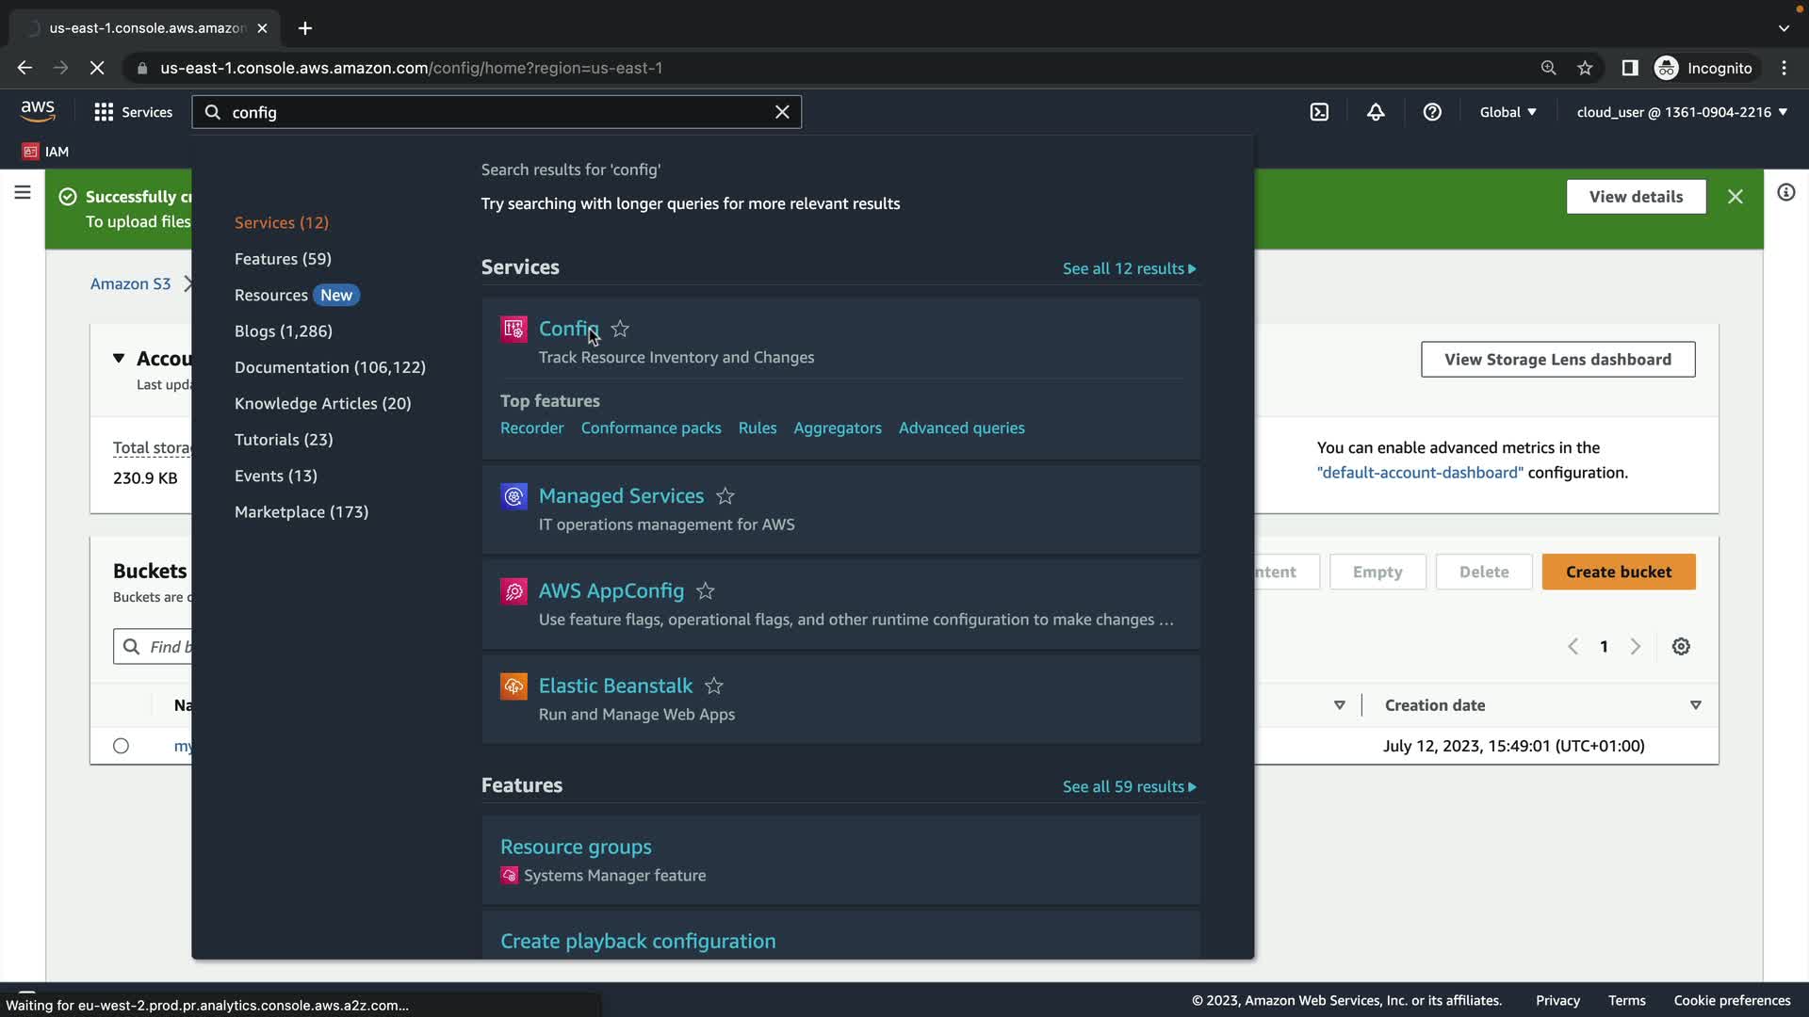This screenshot has height=1017, width=1809.
Task: Click the AWS logo home icon
Action: pyautogui.click(x=38, y=111)
